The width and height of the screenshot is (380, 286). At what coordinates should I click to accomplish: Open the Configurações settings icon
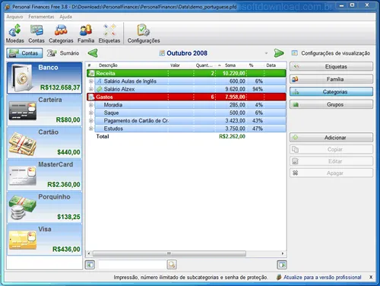coord(144,33)
